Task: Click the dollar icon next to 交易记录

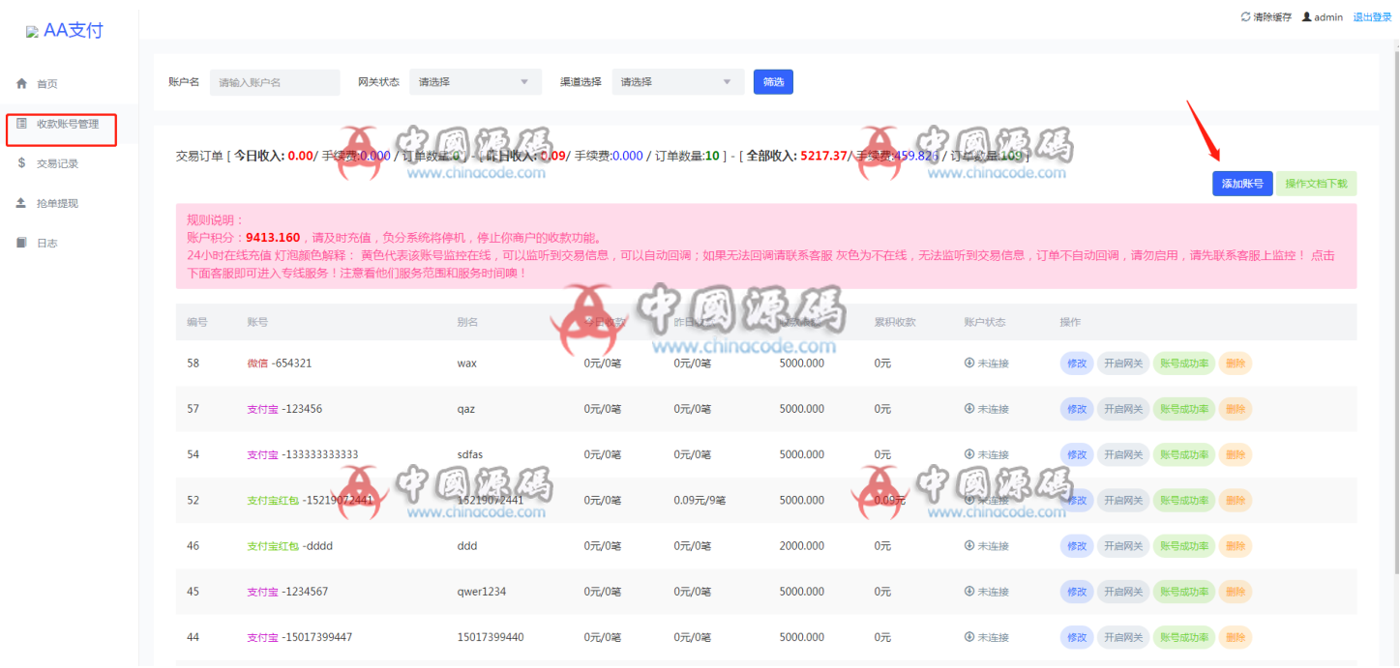Action: [x=20, y=162]
